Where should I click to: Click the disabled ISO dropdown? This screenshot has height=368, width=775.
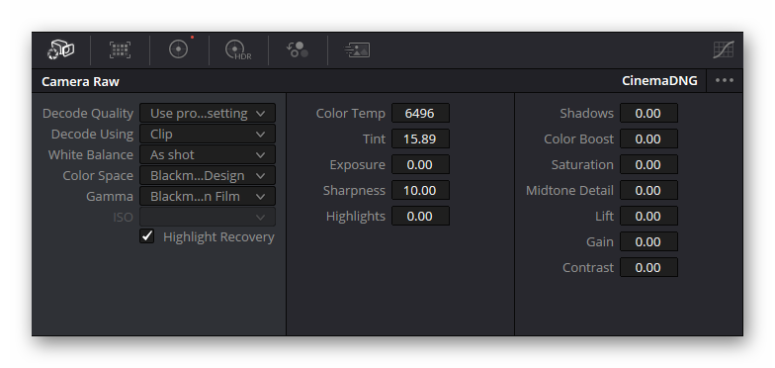pyautogui.click(x=208, y=218)
